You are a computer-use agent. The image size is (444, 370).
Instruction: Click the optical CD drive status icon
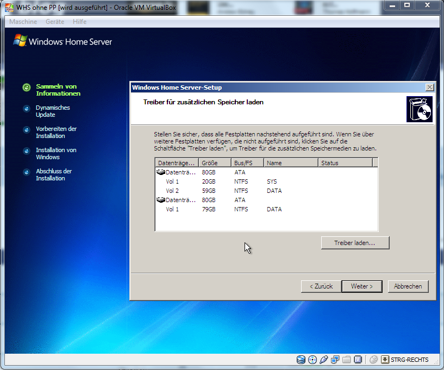(312, 360)
